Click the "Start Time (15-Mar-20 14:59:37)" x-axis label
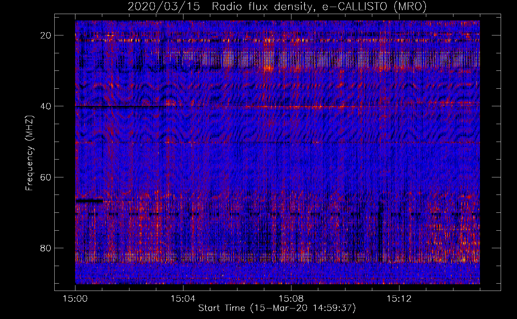 277,308
